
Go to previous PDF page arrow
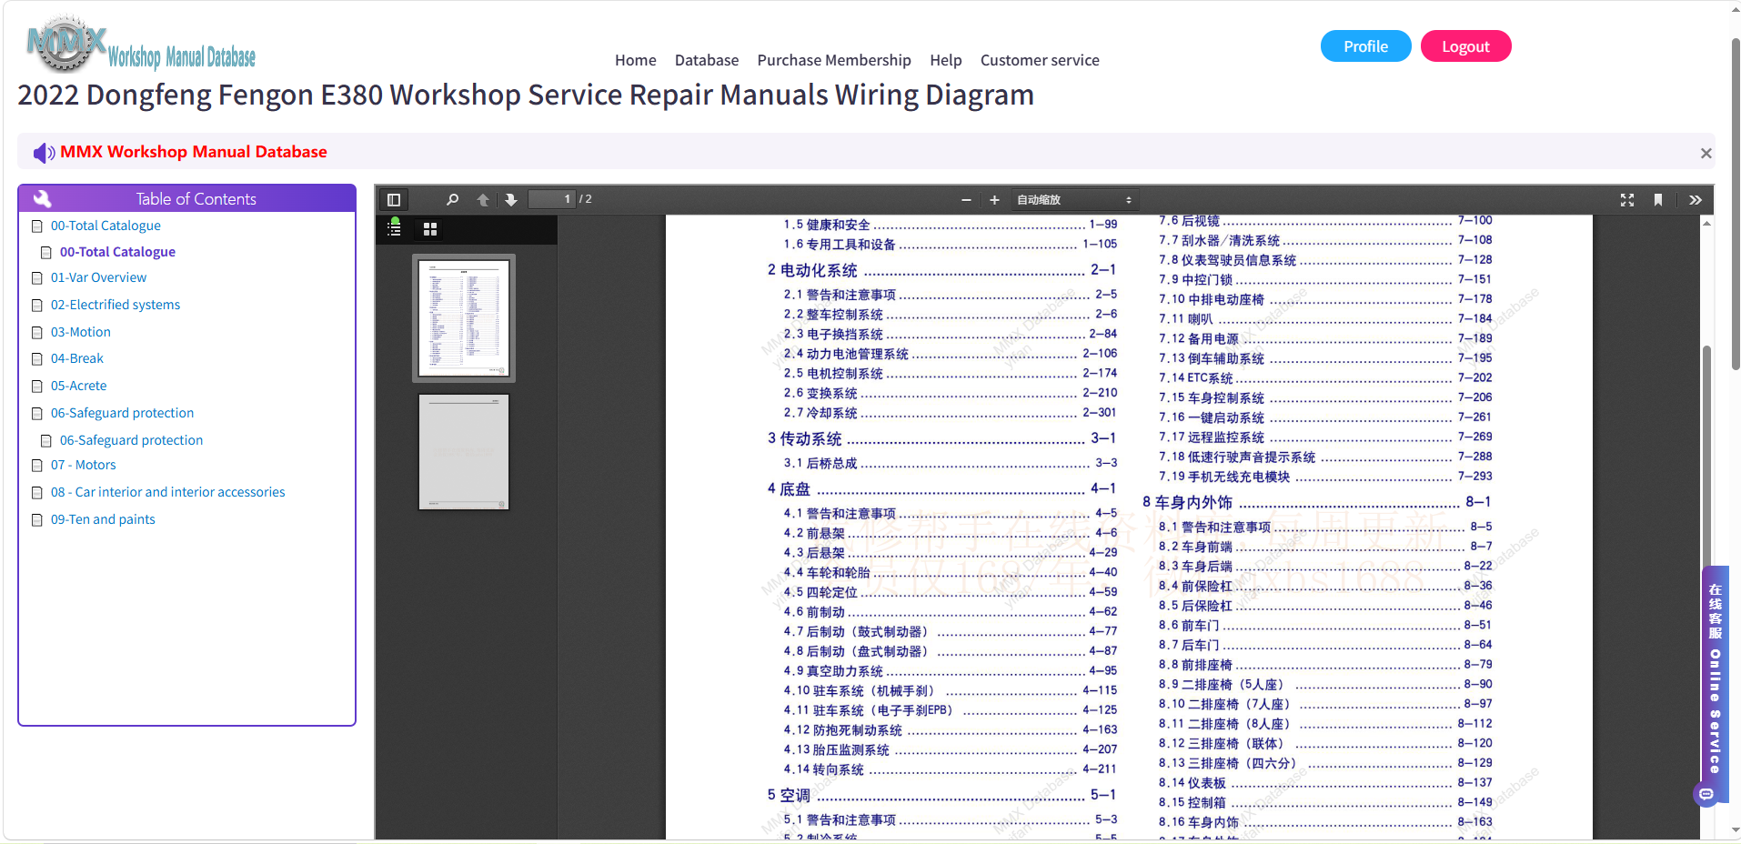(x=483, y=199)
